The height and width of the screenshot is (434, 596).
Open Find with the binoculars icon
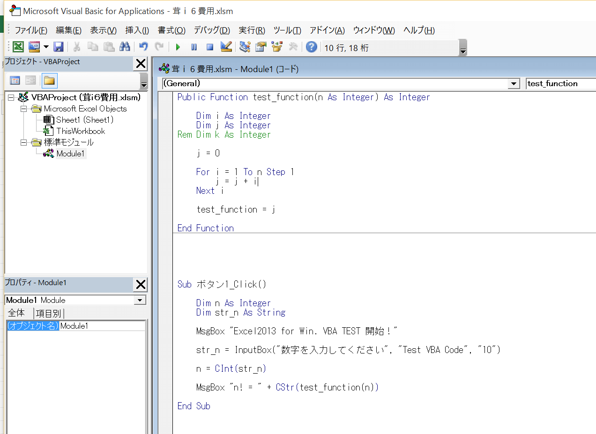125,47
